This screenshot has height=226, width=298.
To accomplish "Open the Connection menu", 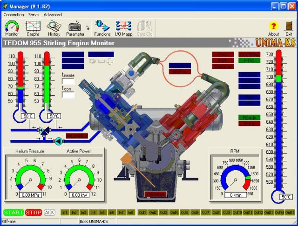I will pyautogui.click(x=14, y=15).
